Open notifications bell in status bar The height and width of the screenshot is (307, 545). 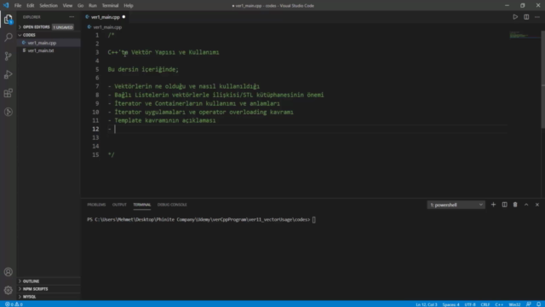538,304
